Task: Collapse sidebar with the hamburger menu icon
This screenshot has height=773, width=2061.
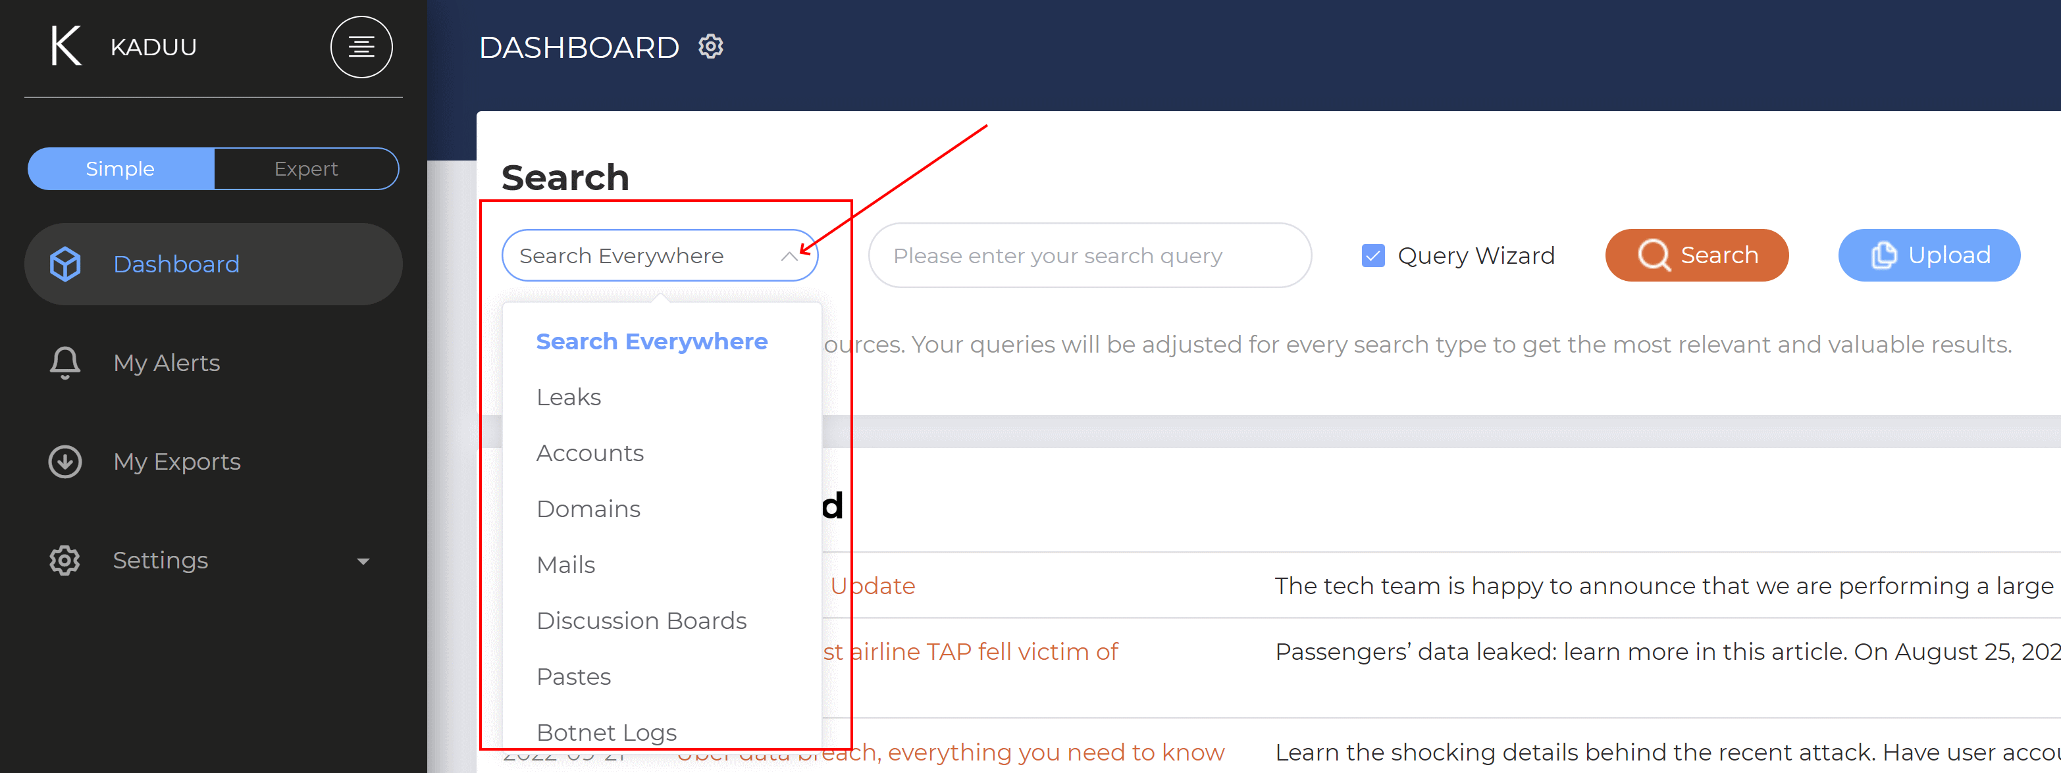Action: (361, 46)
